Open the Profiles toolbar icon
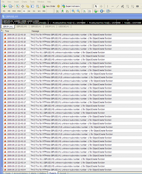Screen dimensions: 142x174 click(10, 6)
